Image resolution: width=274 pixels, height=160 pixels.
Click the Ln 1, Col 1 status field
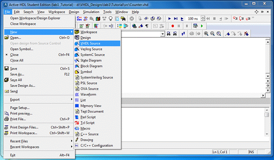pyautogui.click(x=220, y=152)
